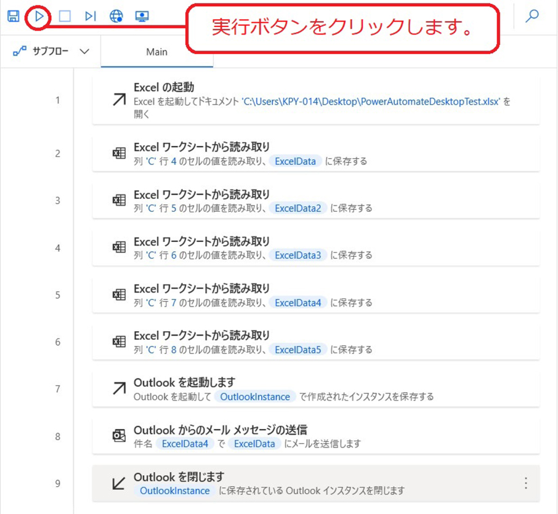Click the ExcelData recipient variable in action 8

254,444
